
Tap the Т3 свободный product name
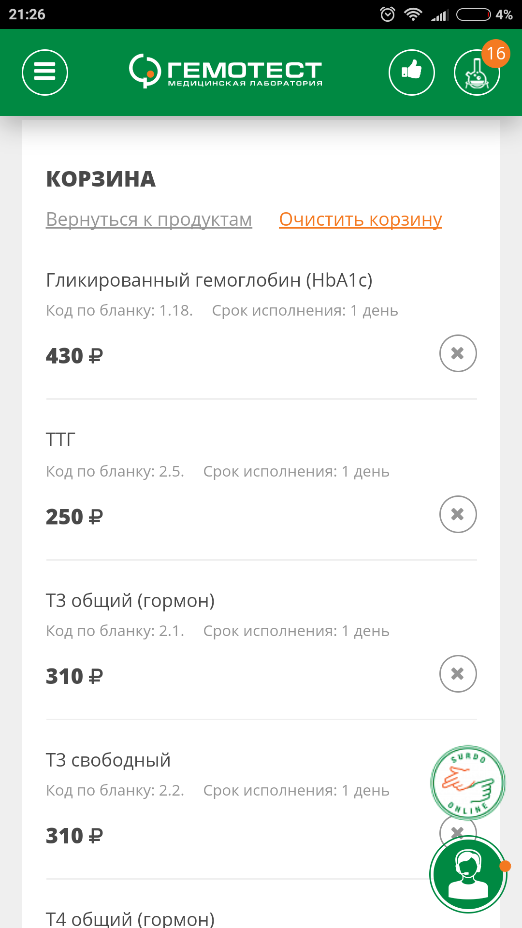[x=108, y=760]
